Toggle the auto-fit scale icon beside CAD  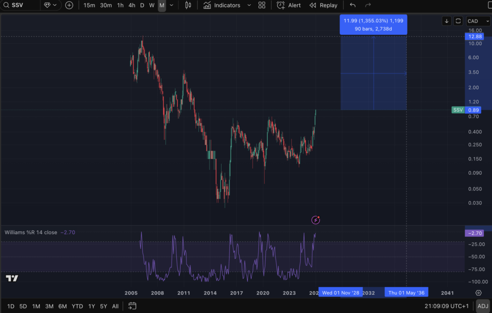(x=458, y=21)
